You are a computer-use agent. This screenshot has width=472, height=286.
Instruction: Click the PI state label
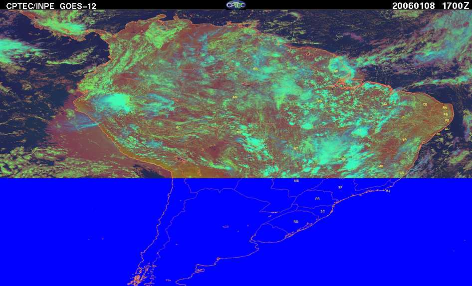coord(403,117)
